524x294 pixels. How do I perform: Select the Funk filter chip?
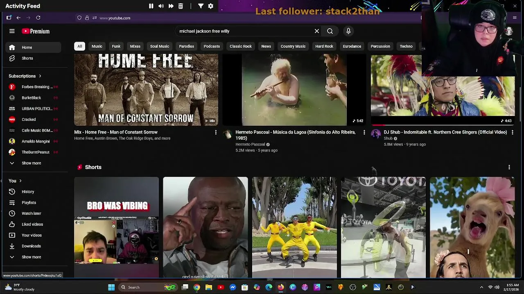pos(116,46)
